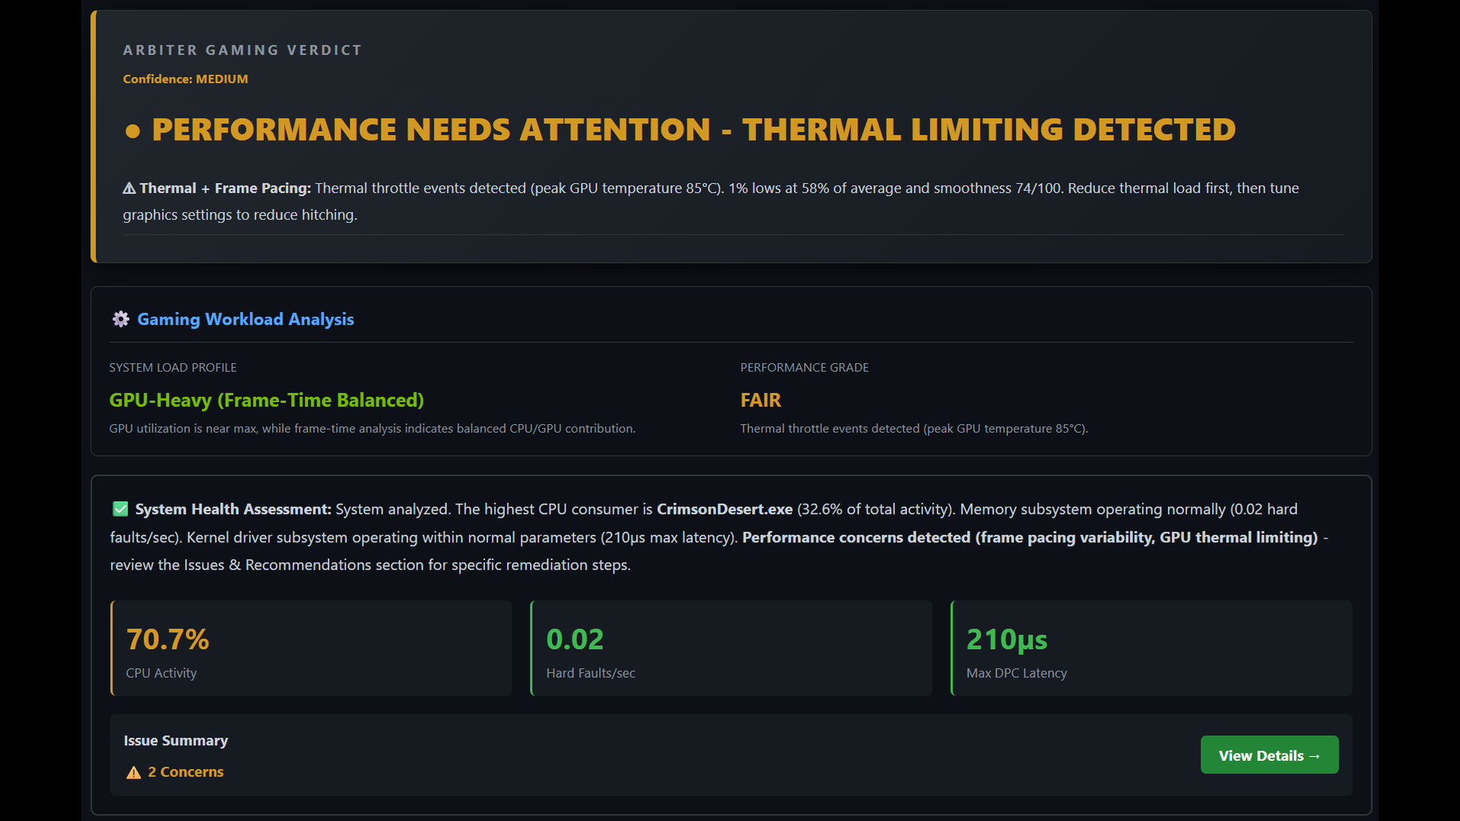1460x821 pixels.
Task: Click the Issue Summary title
Action: click(176, 740)
